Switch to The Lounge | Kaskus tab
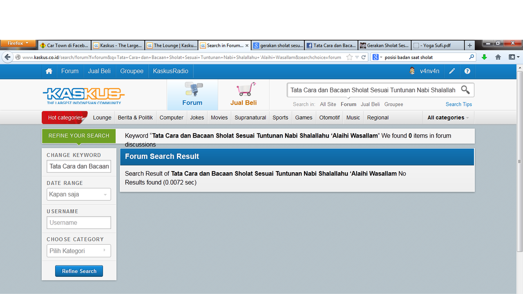This screenshot has width=523, height=294. point(171,45)
